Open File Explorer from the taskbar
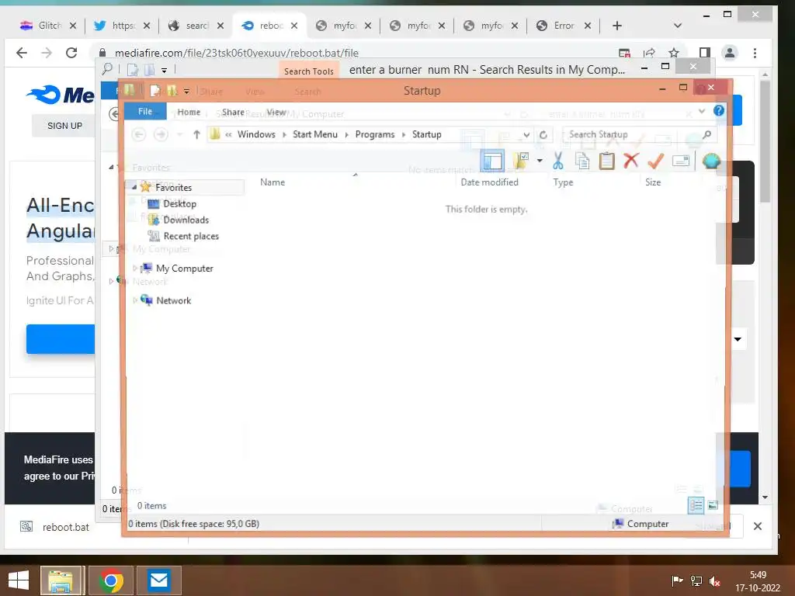 click(61, 580)
